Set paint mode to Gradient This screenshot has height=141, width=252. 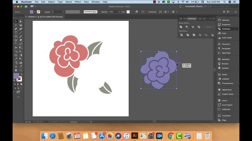click(x=18, y=84)
